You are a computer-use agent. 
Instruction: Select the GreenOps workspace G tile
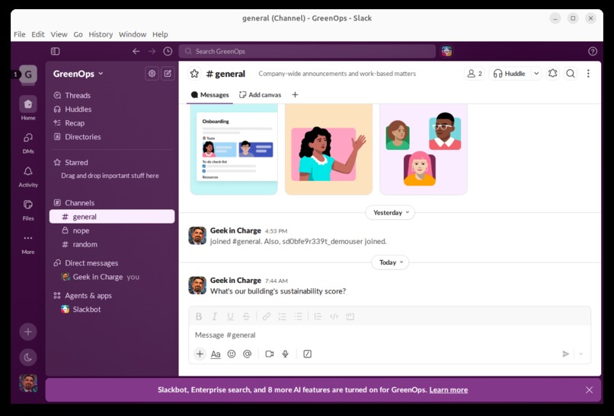[x=28, y=75]
